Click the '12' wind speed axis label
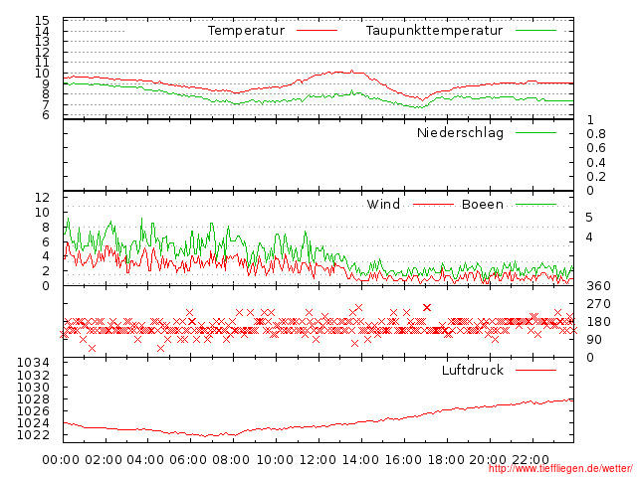Screen dimensions: 637x477 pyautogui.click(x=42, y=198)
